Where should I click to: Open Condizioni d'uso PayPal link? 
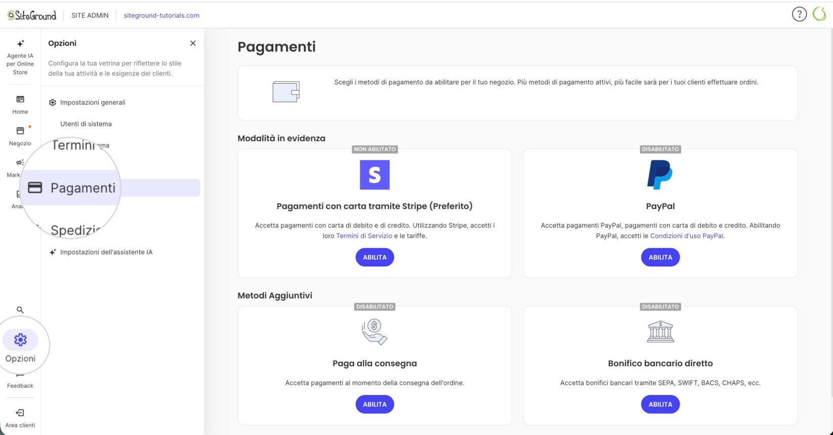687,235
